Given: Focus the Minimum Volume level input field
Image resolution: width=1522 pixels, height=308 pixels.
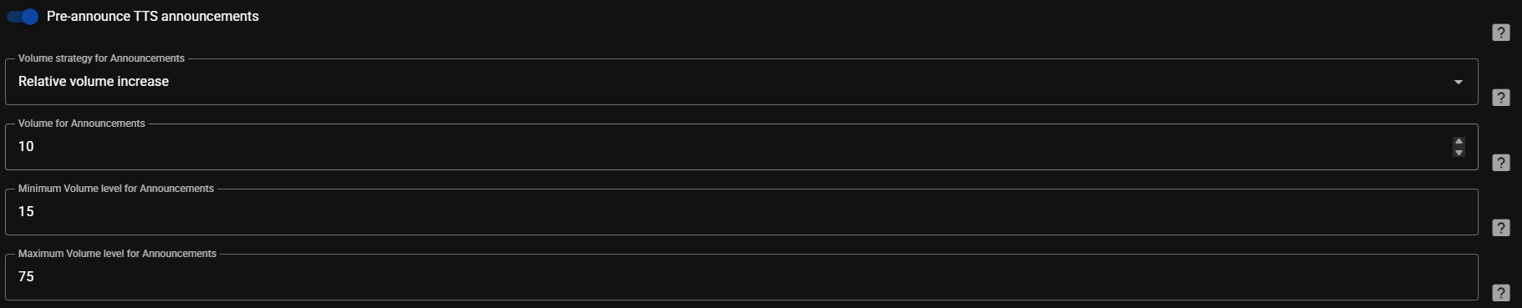Looking at the screenshot, I should pyautogui.click(x=741, y=212).
